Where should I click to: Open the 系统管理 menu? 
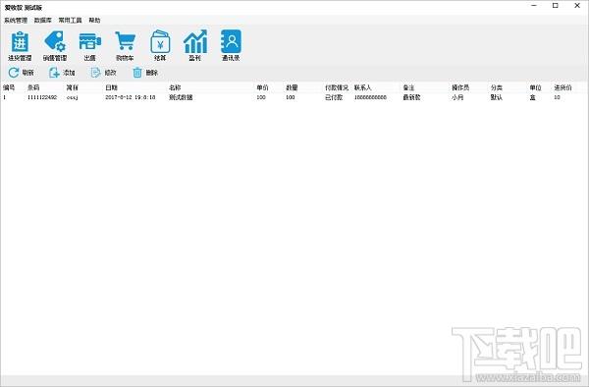coord(16,21)
